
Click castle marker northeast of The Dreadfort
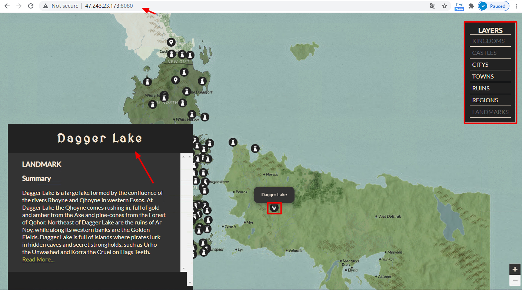[202, 81]
